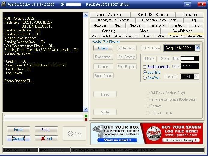Screen dimensions: 208x156
Task: Click the Save button
Action: click(x=165, y=59)
